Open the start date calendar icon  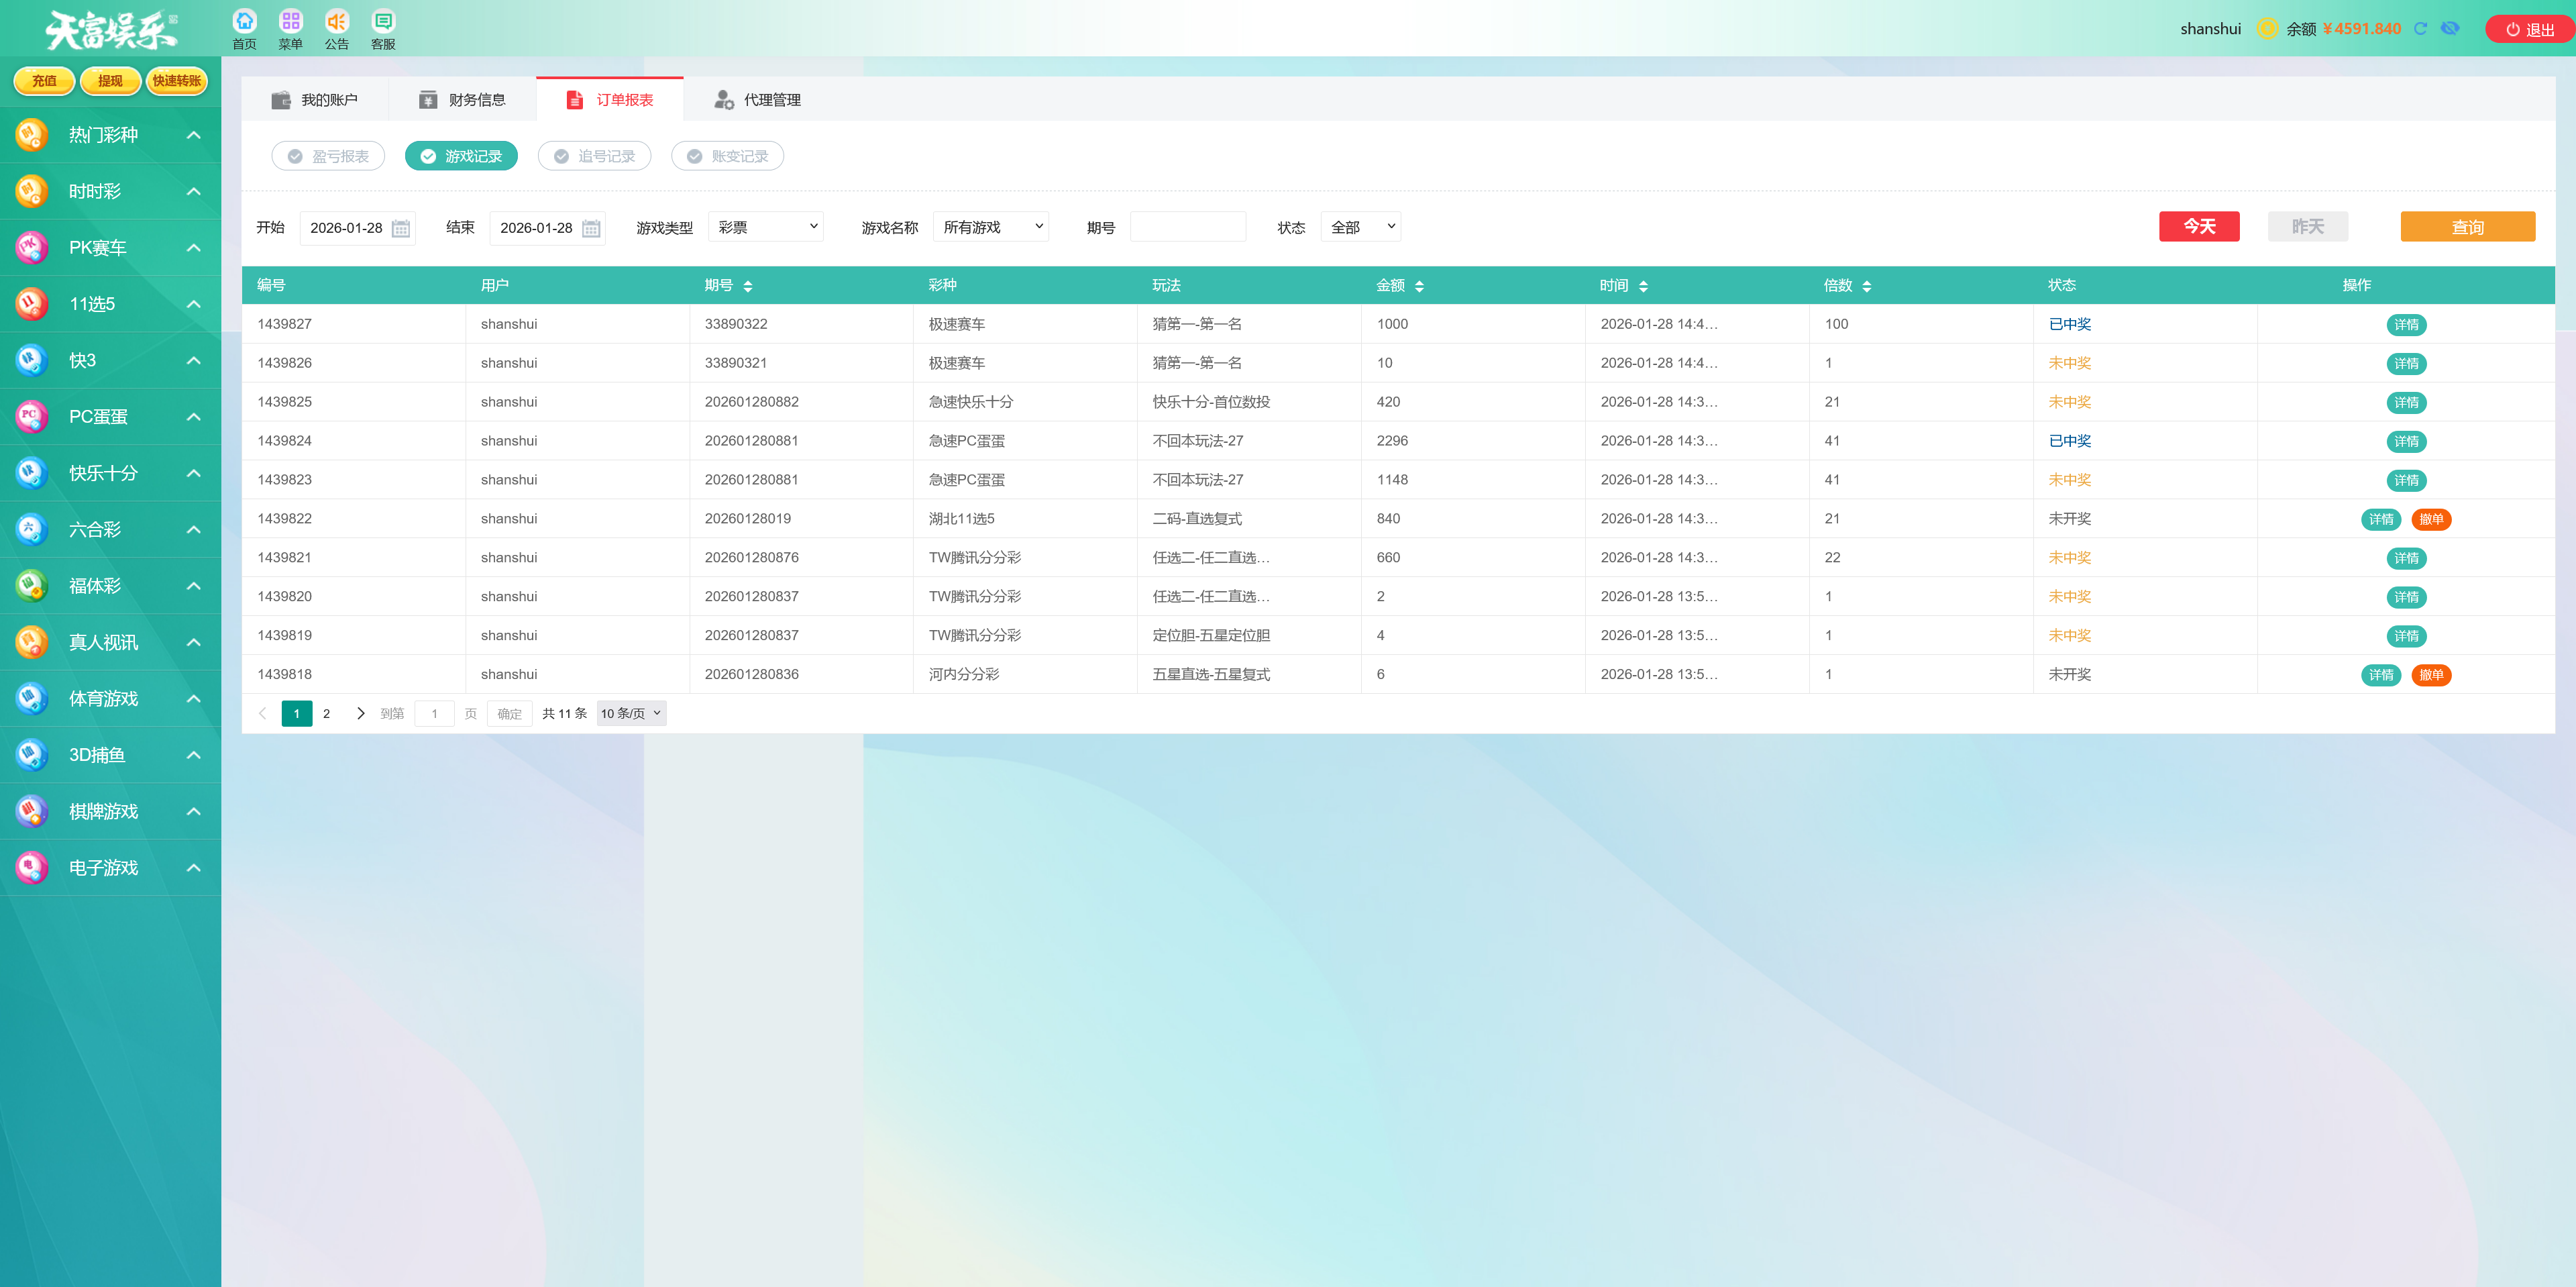click(x=401, y=228)
